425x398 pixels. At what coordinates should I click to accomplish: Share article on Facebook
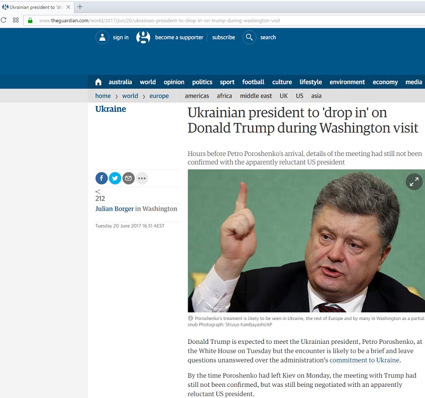(101, 178)
